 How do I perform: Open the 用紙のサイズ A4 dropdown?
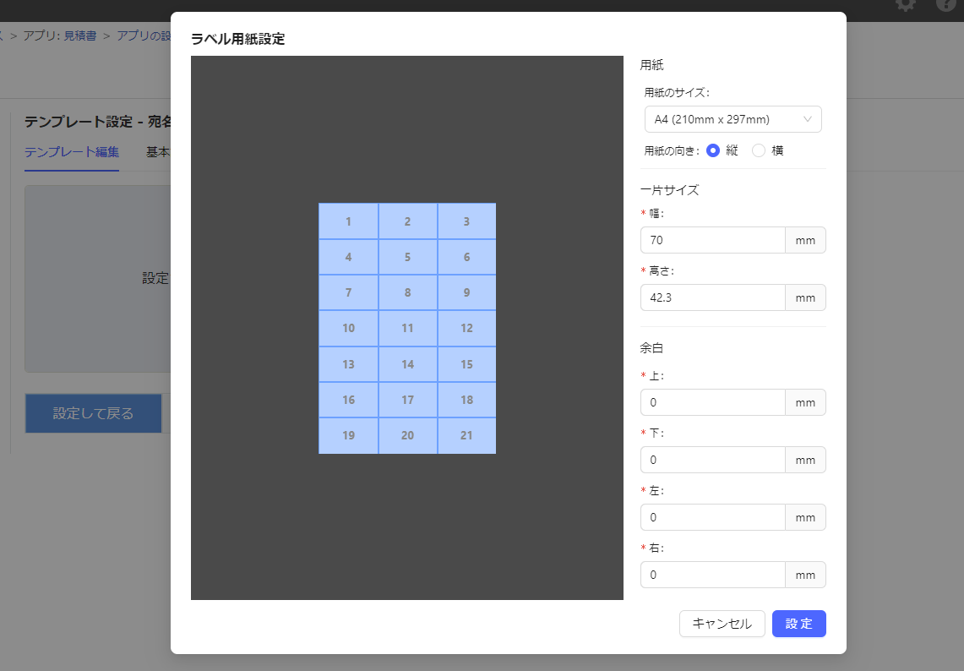coord(722,119)
